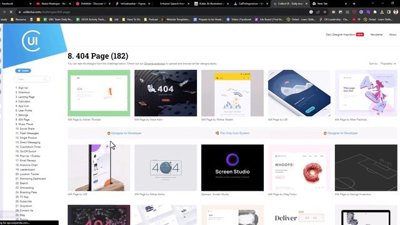Open the dark astronaut 404 thumbnail
The image size is (400, 225).
[x=166, y=93]
